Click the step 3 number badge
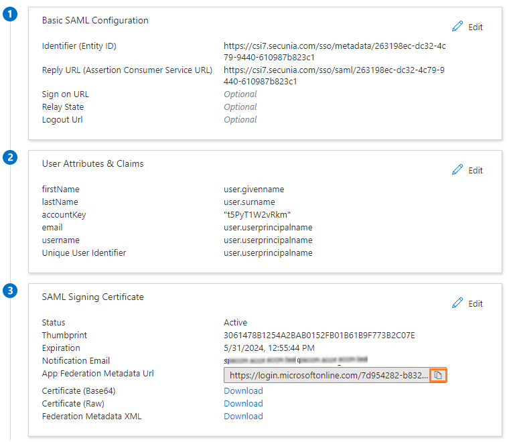 tap(10, 291)
